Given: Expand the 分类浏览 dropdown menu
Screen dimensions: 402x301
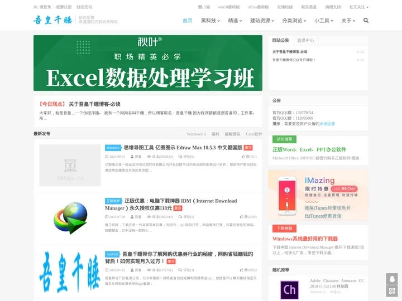Looking at the screenshot, I should click(x=294, y=21).
